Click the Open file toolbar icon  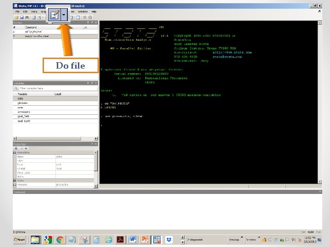pyautogui.click(x=16, y=17)
